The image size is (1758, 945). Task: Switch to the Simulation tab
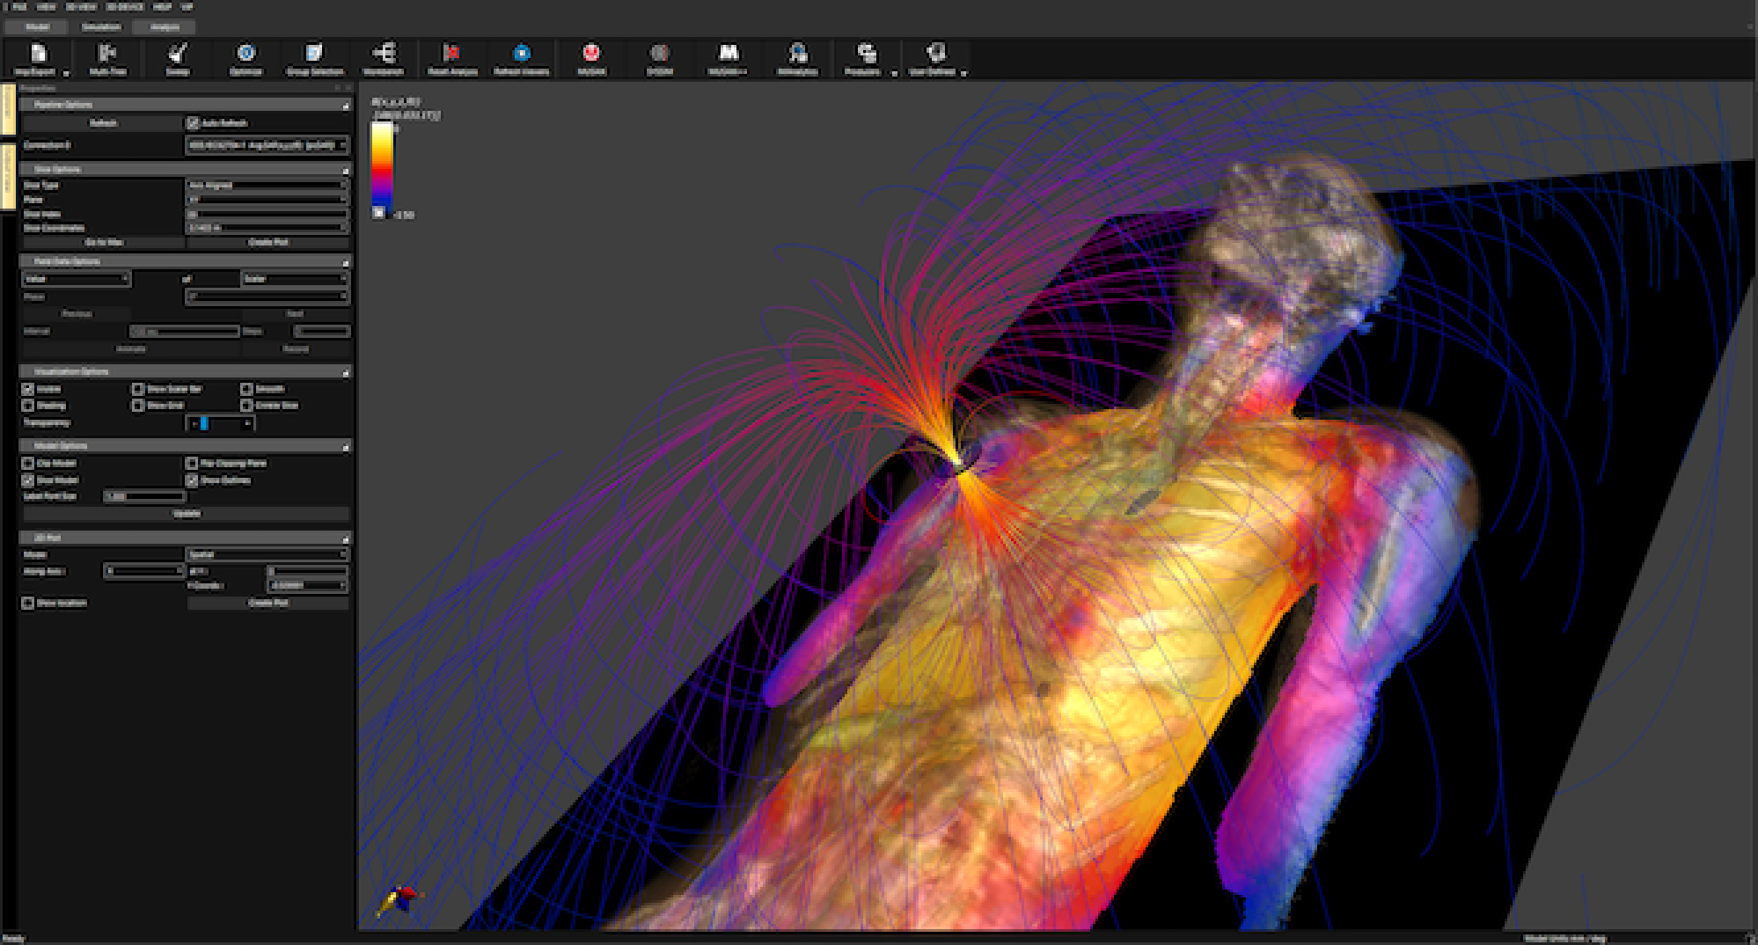[100, 27]
